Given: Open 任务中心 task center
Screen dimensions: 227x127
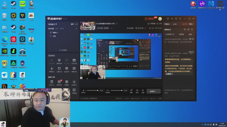Looking at the screenshot, I should click(52, 83).
